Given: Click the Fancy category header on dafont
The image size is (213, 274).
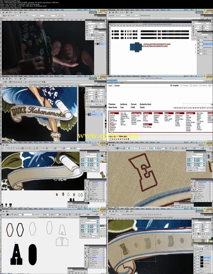Looking at the screenshot, I should click(x=114, y=113).
